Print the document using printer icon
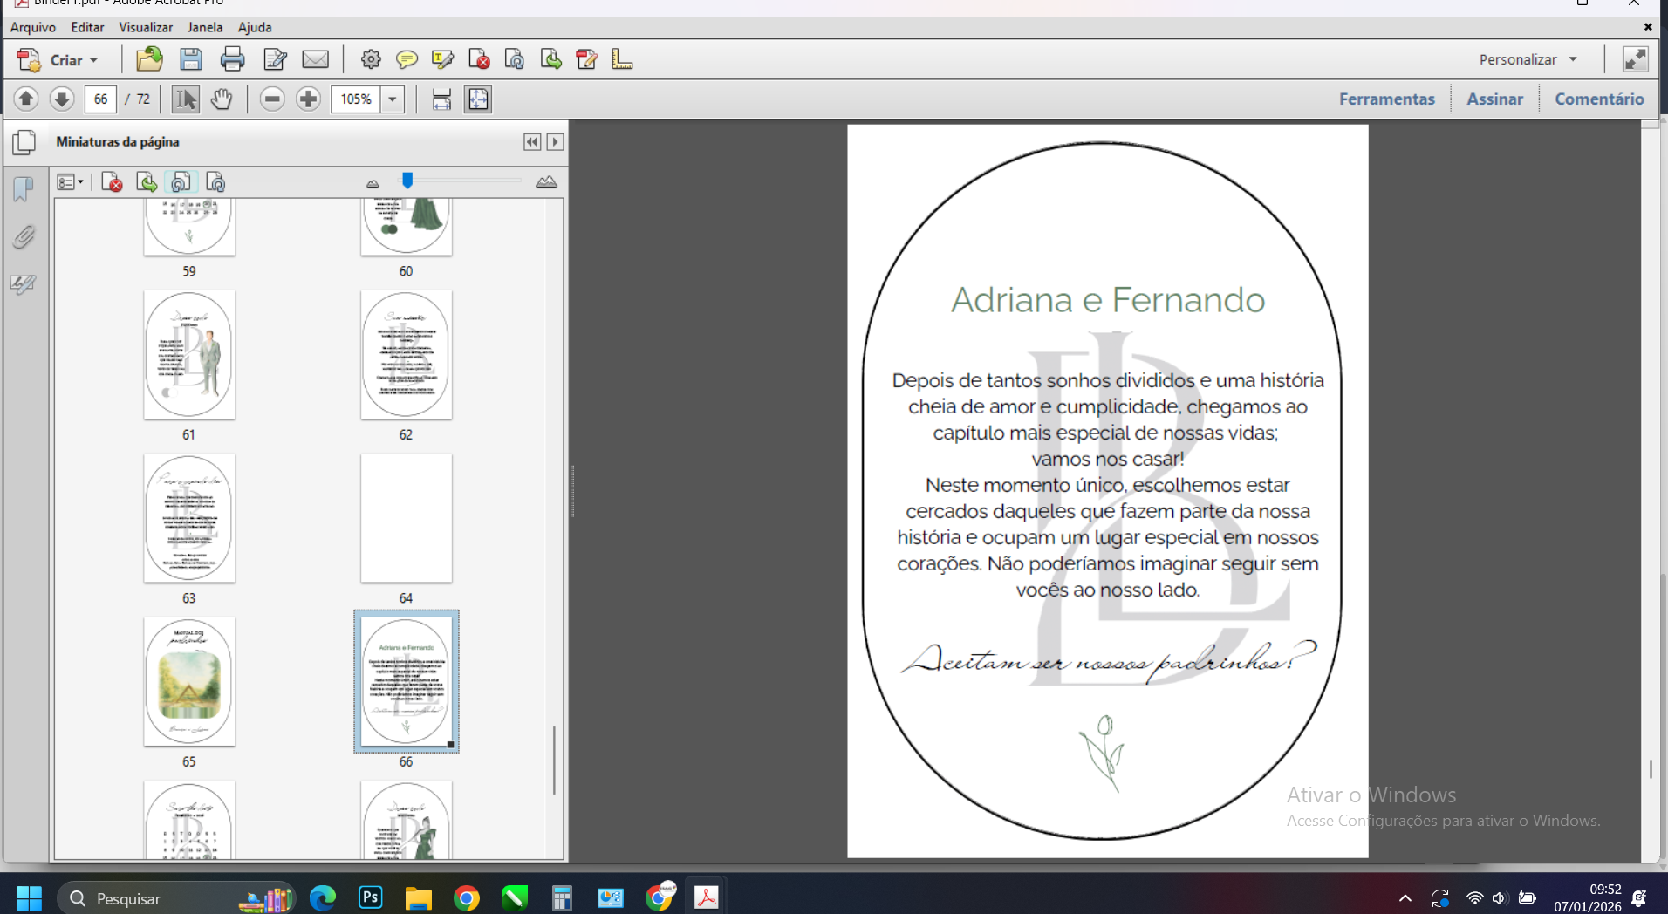The height and width of the screenshot is (914, 1668). pos(232,59)
